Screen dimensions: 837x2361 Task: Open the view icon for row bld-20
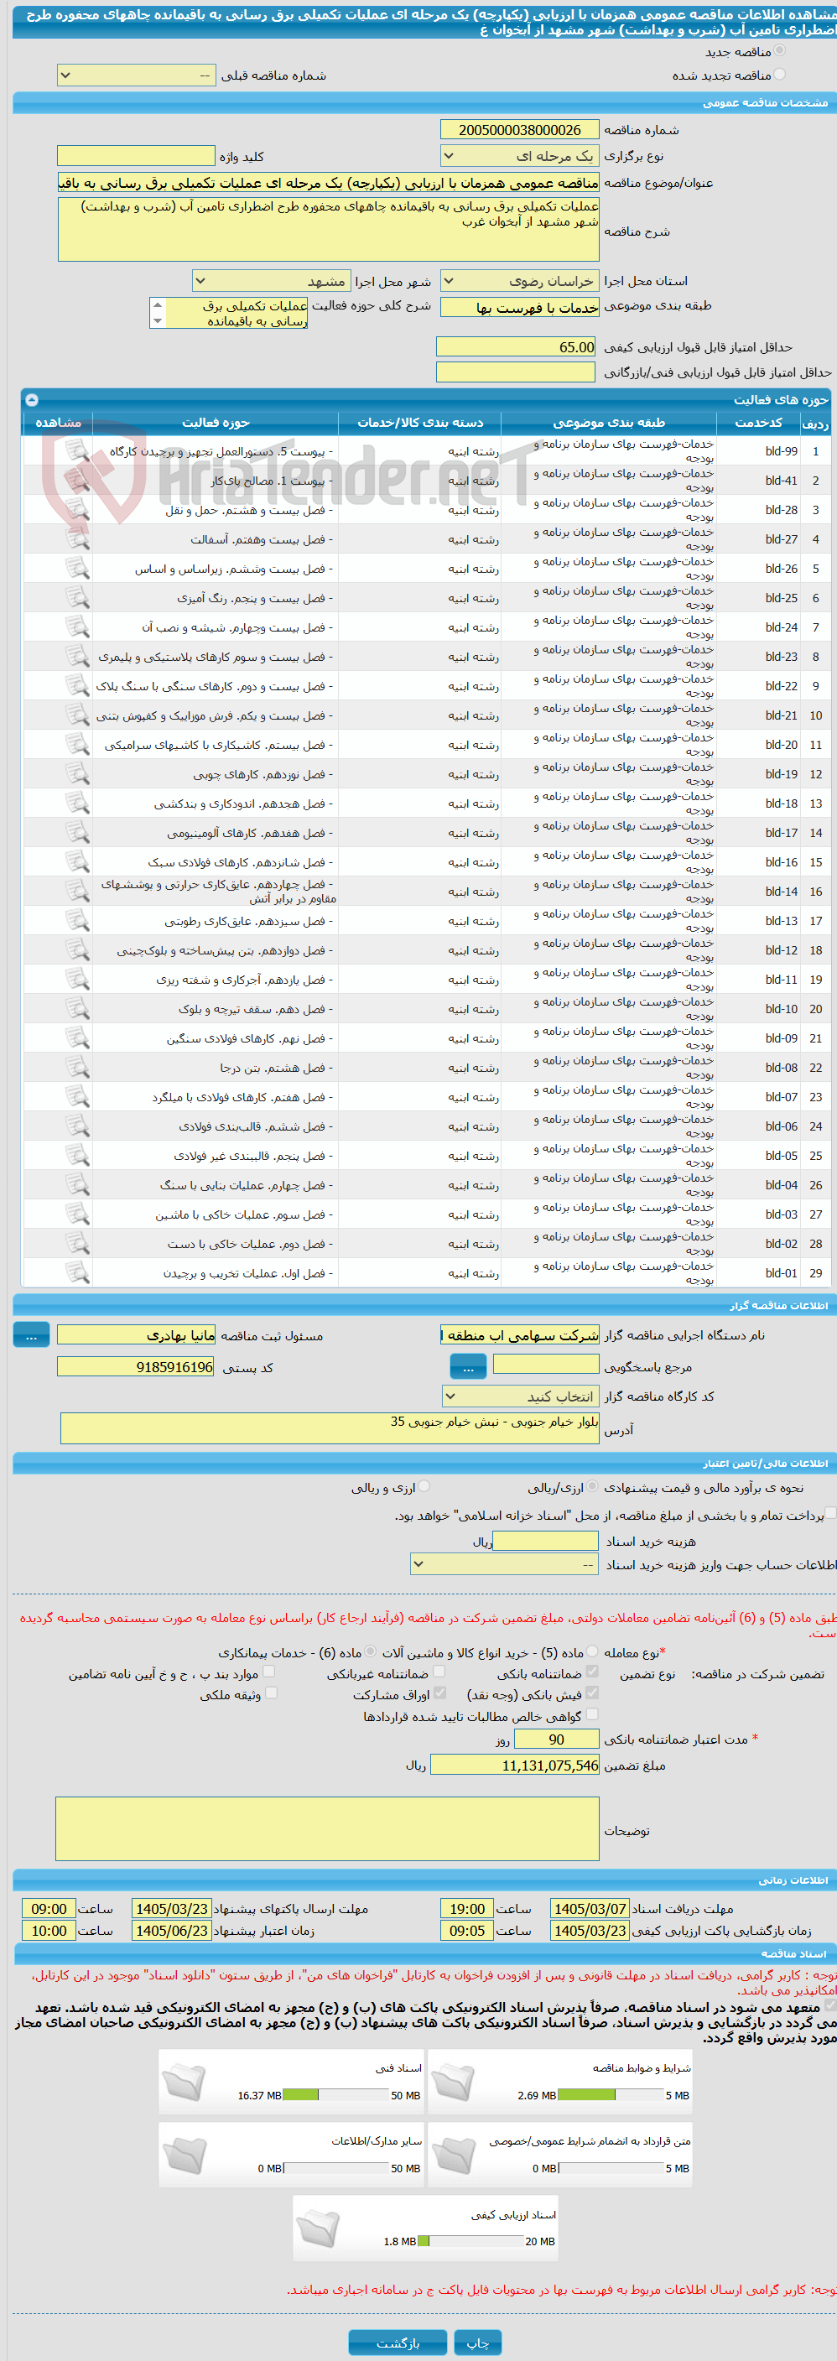[77, 744]
